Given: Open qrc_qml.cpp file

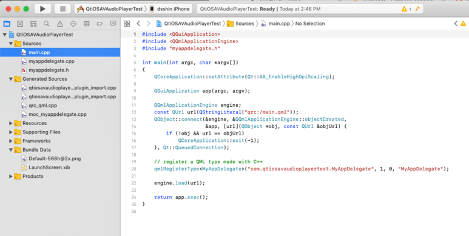Looking at the screenshot, I should 42,106.
